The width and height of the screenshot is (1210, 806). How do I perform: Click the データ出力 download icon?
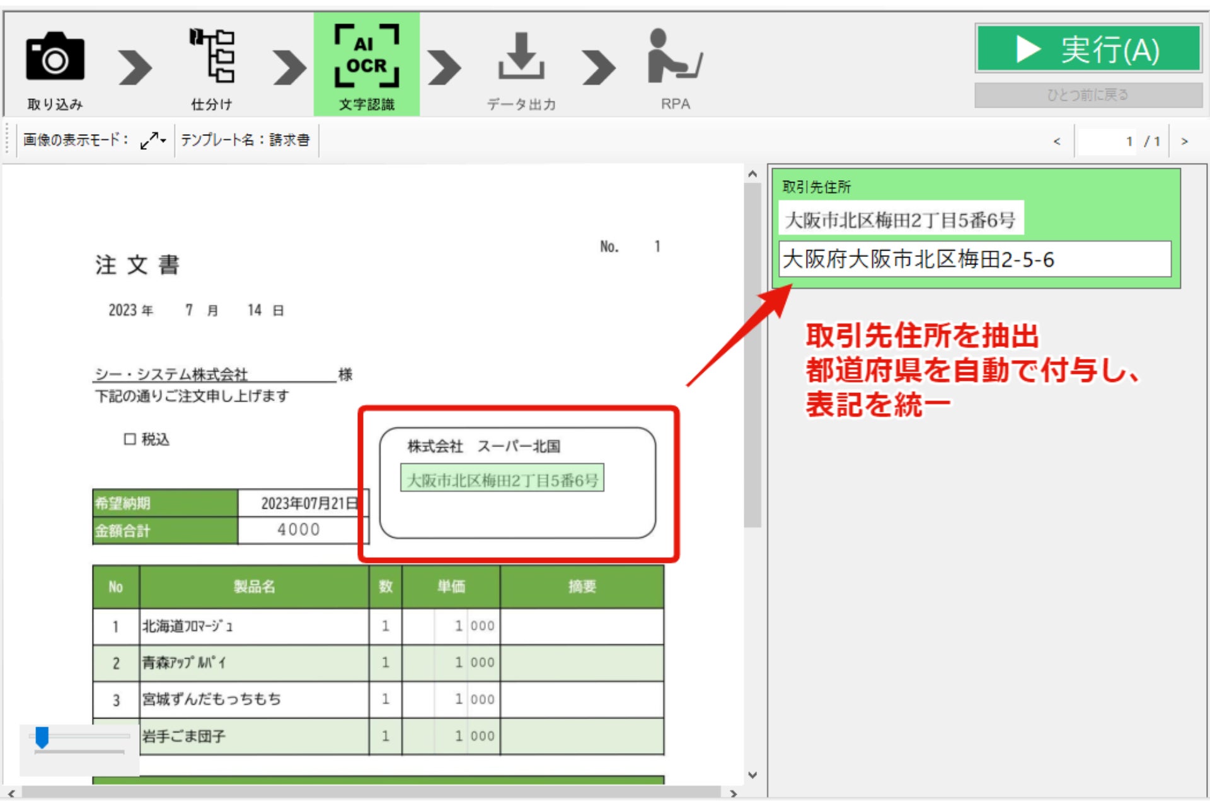[521, 57]
